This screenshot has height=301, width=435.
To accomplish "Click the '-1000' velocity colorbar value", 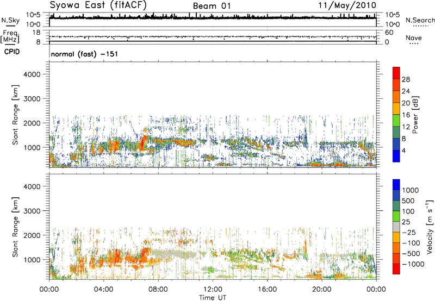I will (x=413, y=264).
